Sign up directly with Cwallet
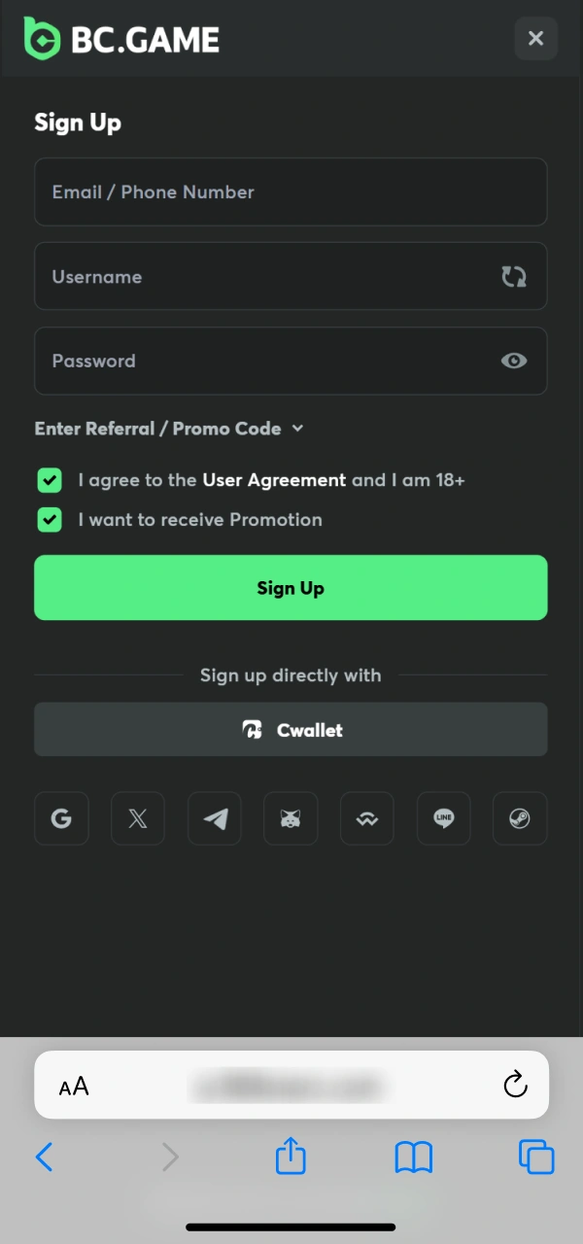The width and height of the screenshot is (583, 1244). click(291, 730)
